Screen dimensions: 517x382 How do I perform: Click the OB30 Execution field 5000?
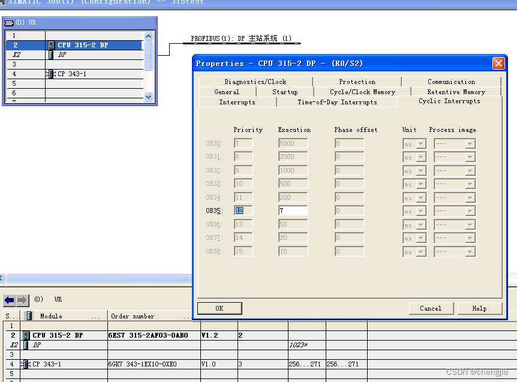293,143
